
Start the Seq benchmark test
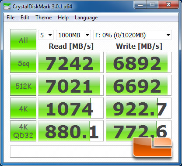23,62
